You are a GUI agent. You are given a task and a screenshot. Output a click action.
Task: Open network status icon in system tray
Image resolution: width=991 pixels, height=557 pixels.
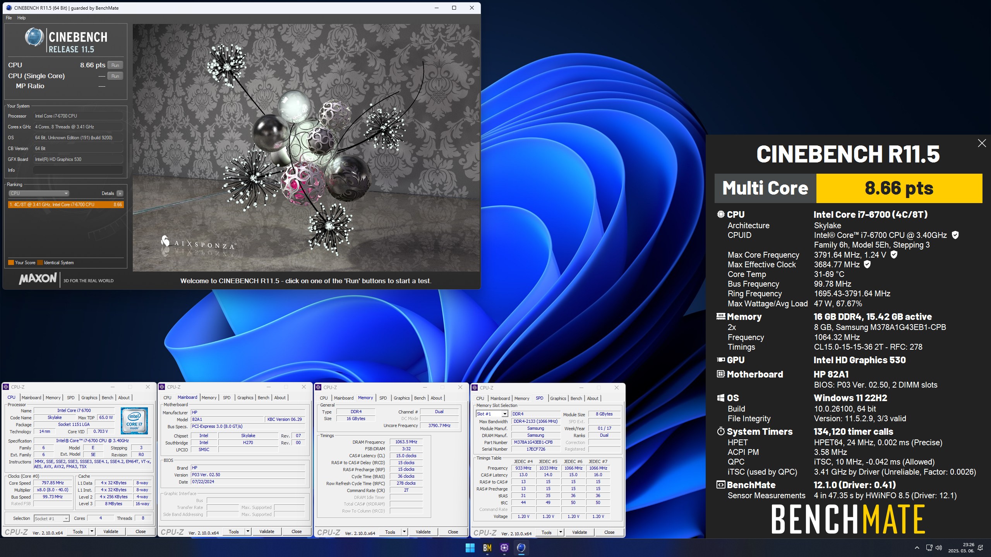tap(929, 548)
